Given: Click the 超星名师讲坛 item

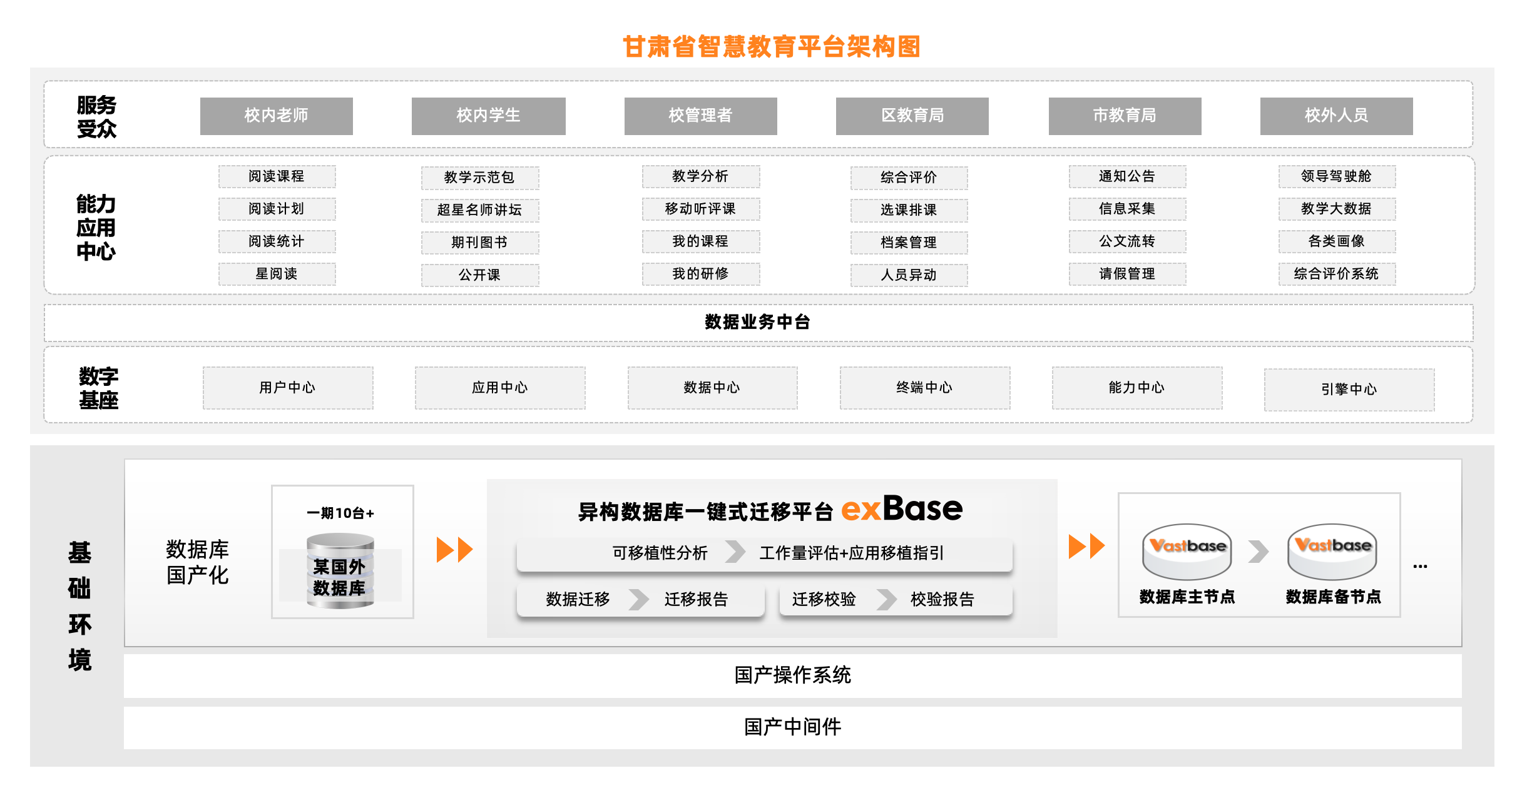Looking at the screenshot, I should pyautogui.click(x=480, y=210).
